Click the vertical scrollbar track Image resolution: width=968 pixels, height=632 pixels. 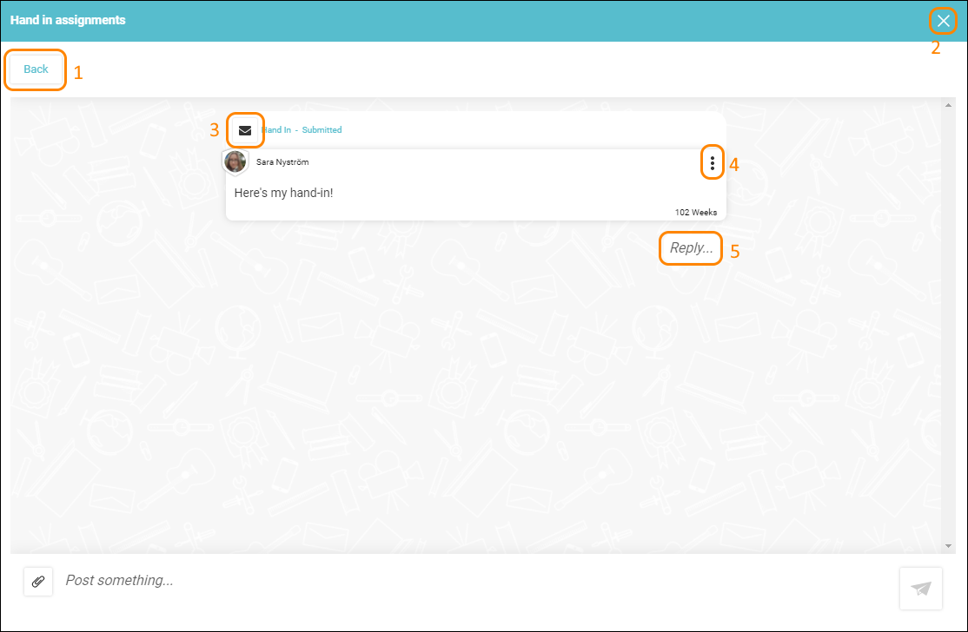(x=948, y=326)
